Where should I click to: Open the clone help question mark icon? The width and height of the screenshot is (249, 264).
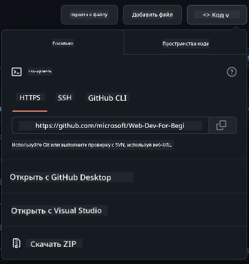tap(232, 72)
